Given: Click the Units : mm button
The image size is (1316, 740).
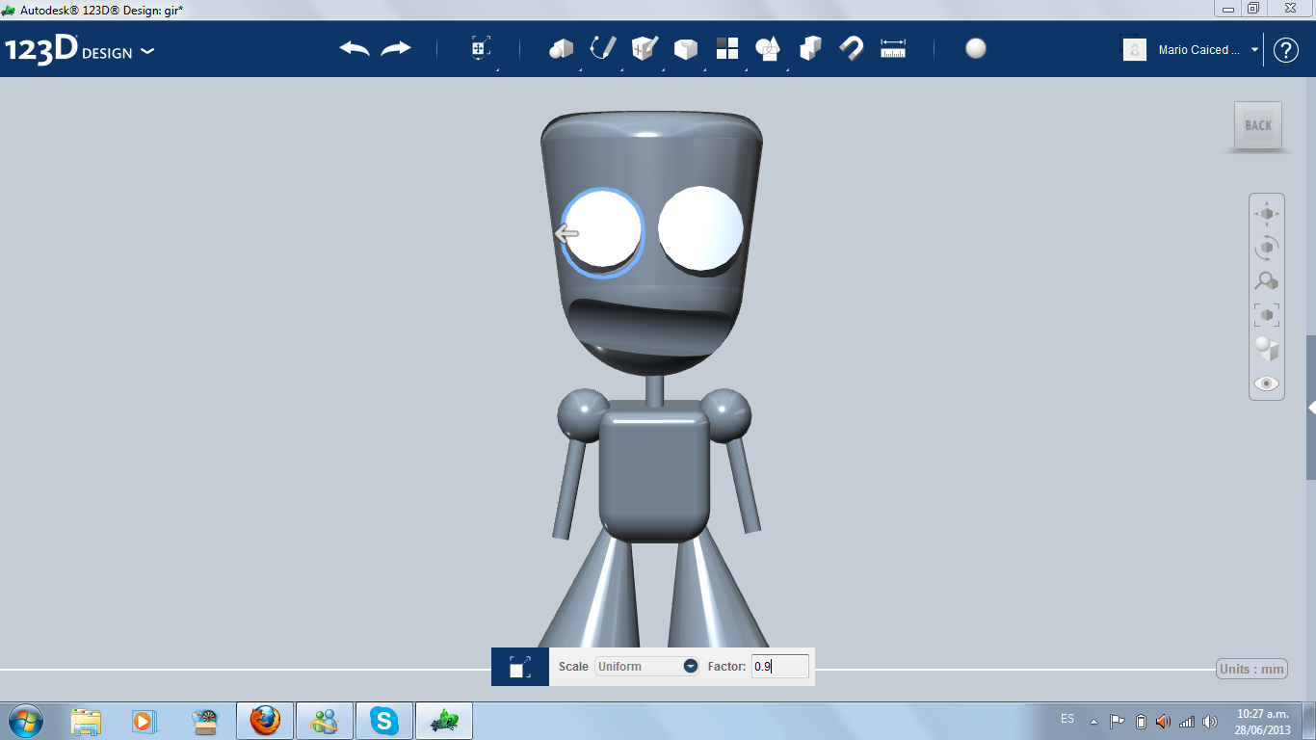Looking at the screenshot, I should pos(1251,669).
